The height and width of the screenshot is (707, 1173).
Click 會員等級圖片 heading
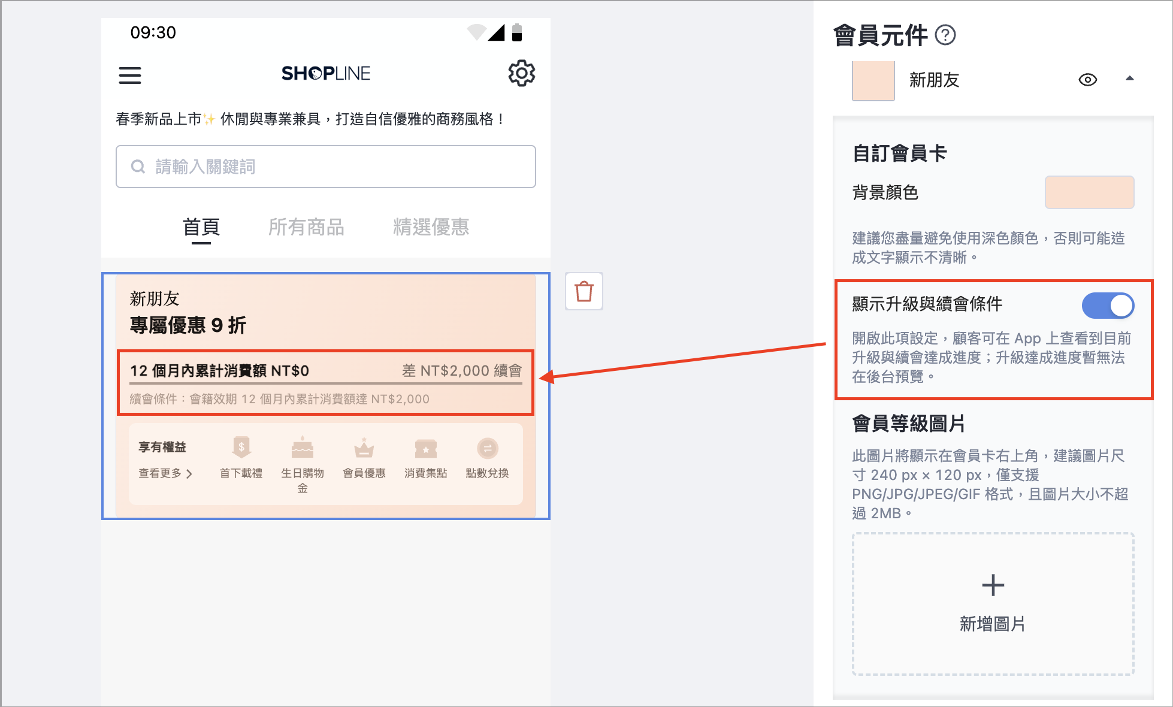908,424
